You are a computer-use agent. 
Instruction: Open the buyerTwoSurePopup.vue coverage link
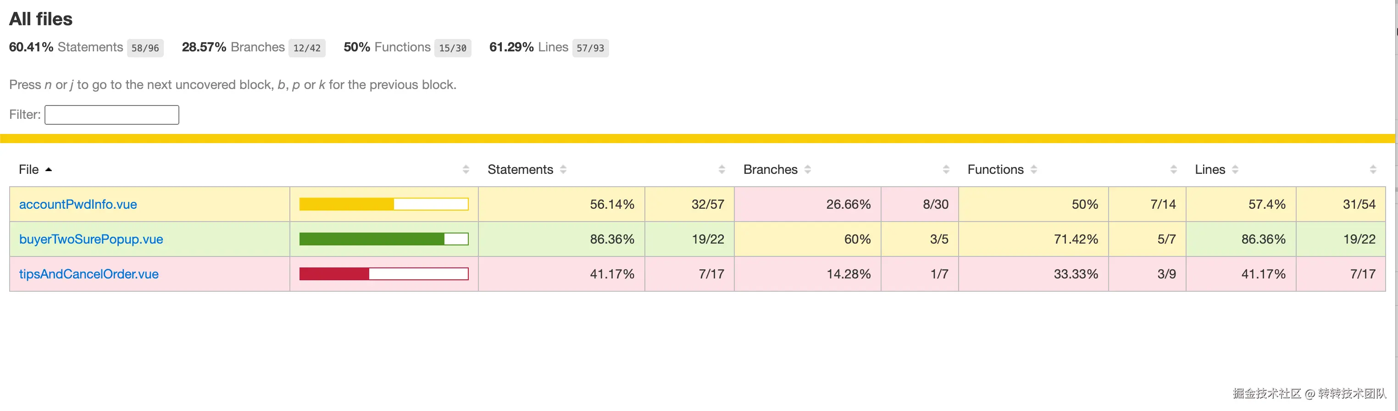pos(91,239)
